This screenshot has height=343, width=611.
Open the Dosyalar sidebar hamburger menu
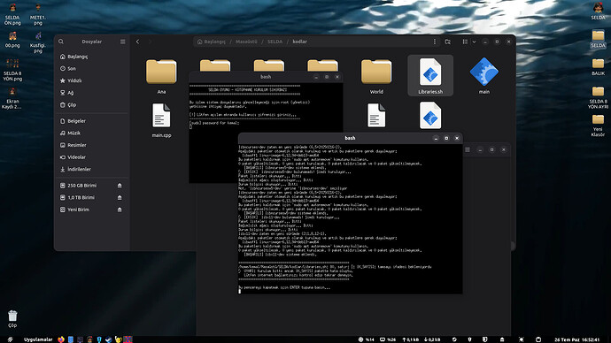point(123,42)
